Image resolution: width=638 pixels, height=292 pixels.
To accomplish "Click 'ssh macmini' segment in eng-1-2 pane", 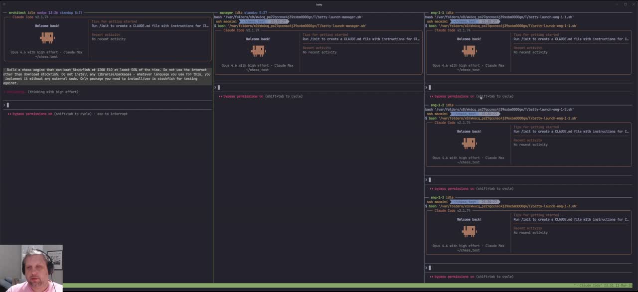I will 438,114.
